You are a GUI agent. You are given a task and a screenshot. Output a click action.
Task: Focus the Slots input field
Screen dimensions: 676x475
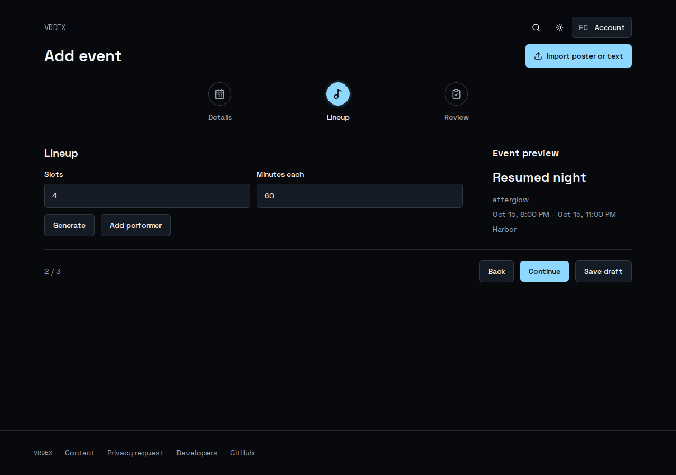[147, 196]
